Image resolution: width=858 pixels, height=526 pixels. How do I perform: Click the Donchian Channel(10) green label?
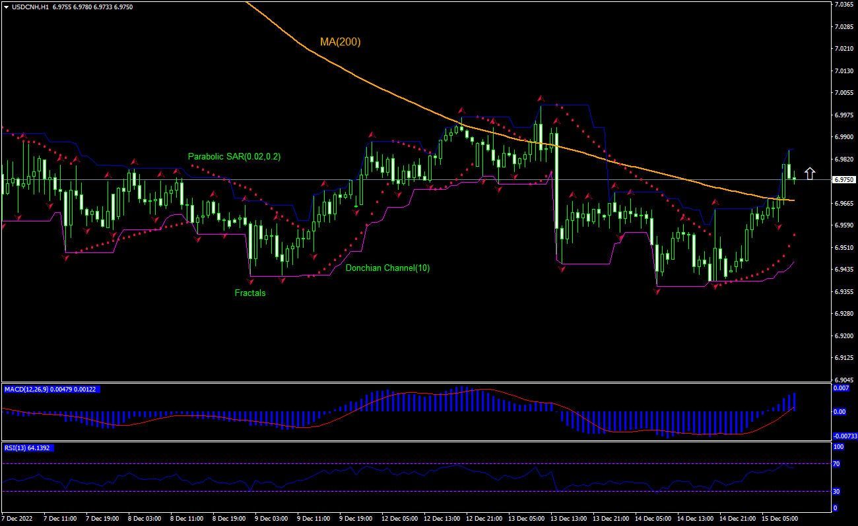388,268
